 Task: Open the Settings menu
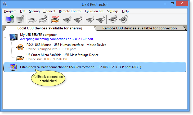(x=113, y=11)
